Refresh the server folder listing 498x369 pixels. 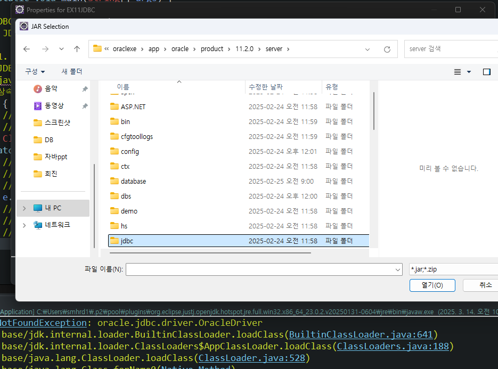(387, 49)
